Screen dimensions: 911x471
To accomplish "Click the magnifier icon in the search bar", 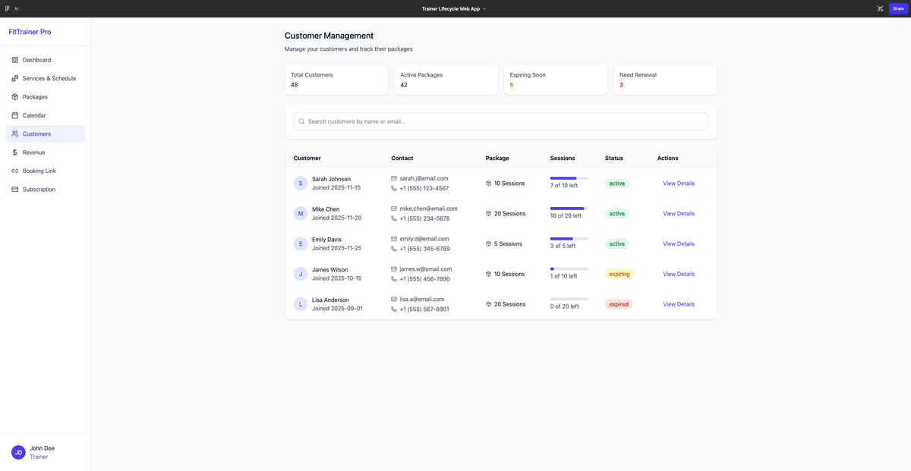I will [x=301, y=121].
